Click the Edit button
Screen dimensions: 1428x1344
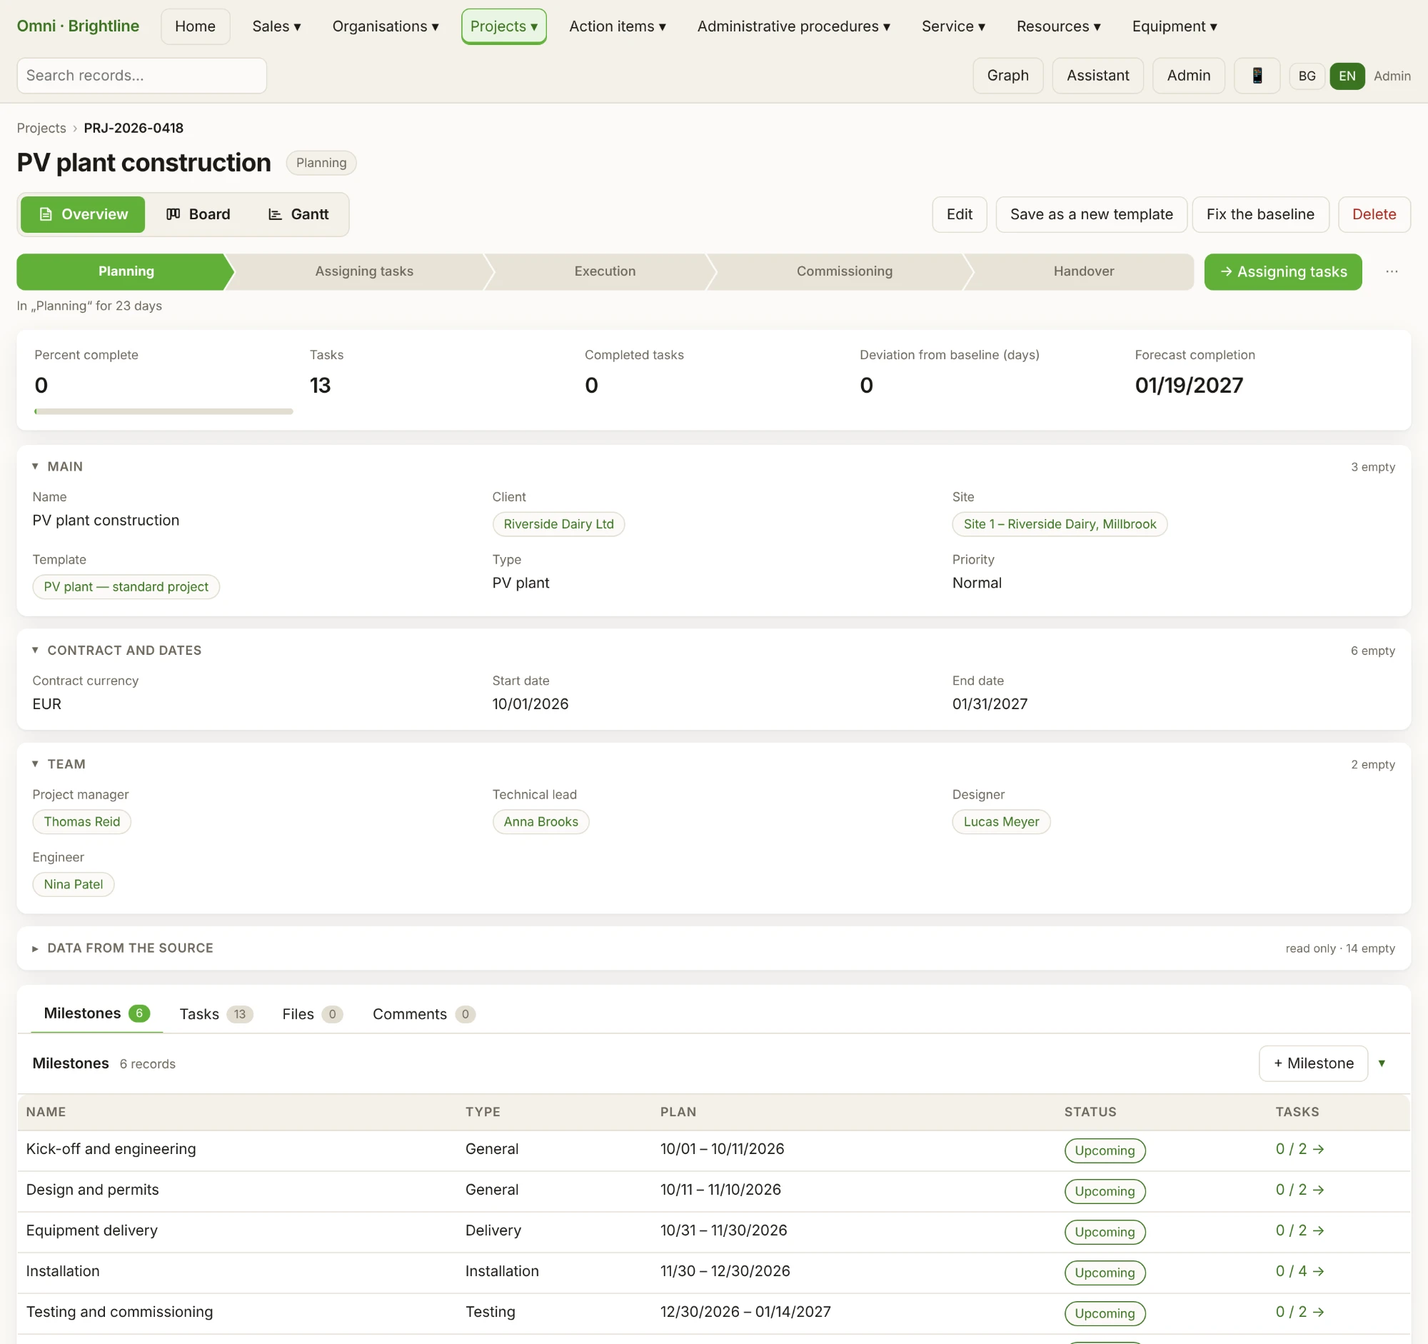[959, 214]
